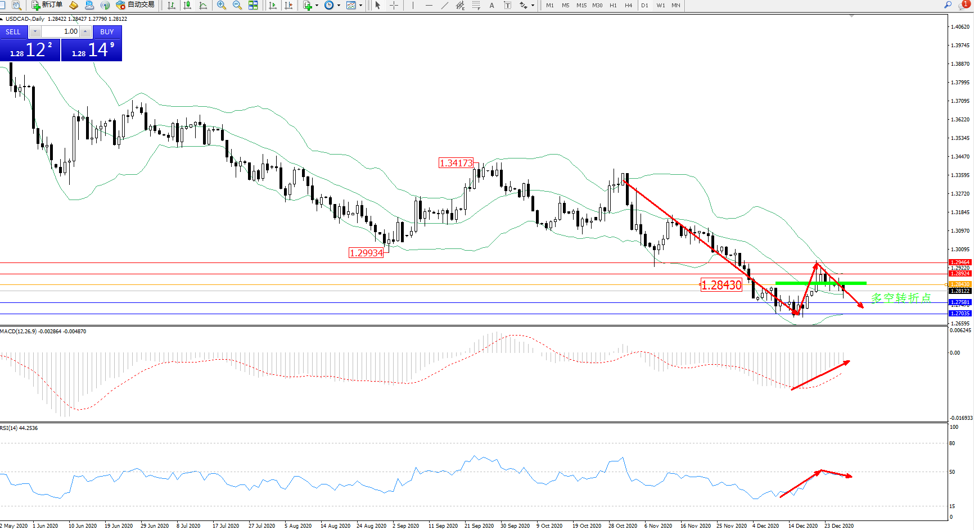
Task: Toggle 自动交易 auto trading
Action: [x=135, y=5]
